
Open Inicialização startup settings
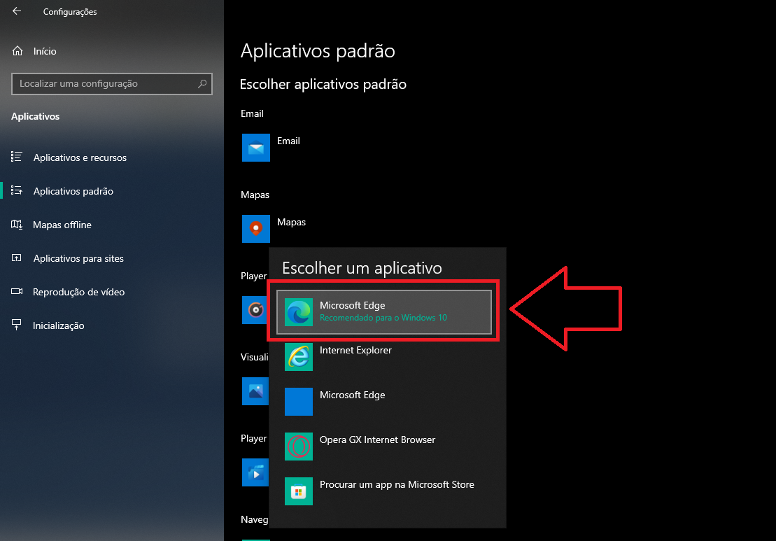coord(58,325)
